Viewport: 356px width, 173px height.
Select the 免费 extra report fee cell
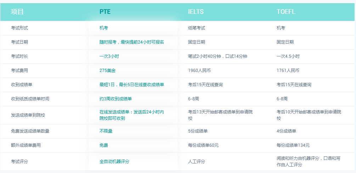(x=104, y=145)
